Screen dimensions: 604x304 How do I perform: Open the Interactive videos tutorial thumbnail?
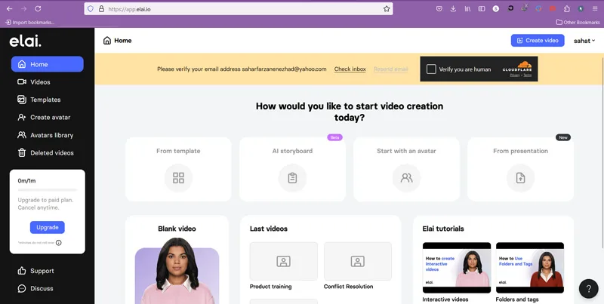[457, 268]
